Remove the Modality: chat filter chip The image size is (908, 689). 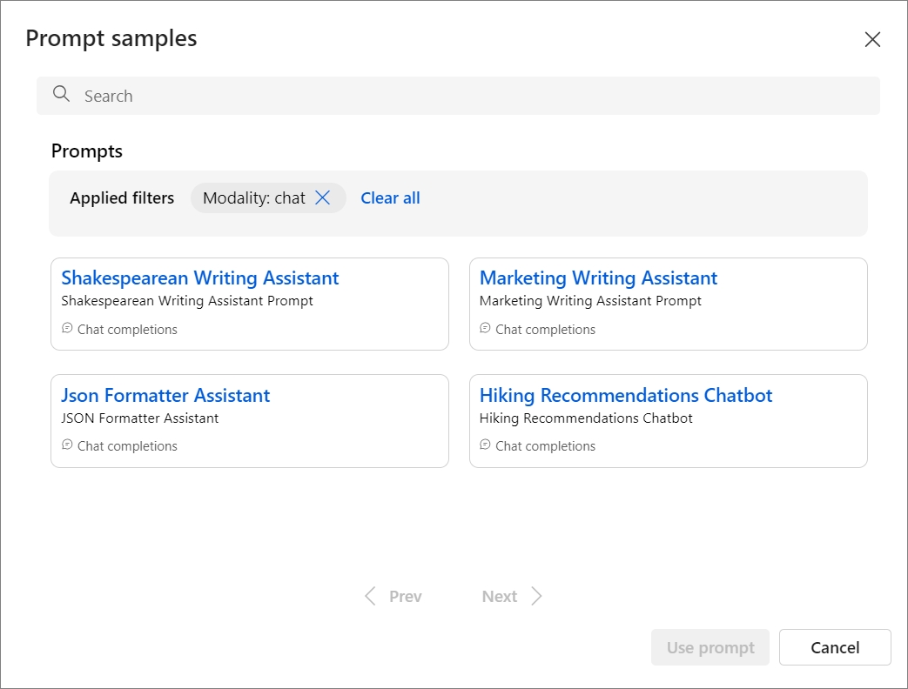323,198
